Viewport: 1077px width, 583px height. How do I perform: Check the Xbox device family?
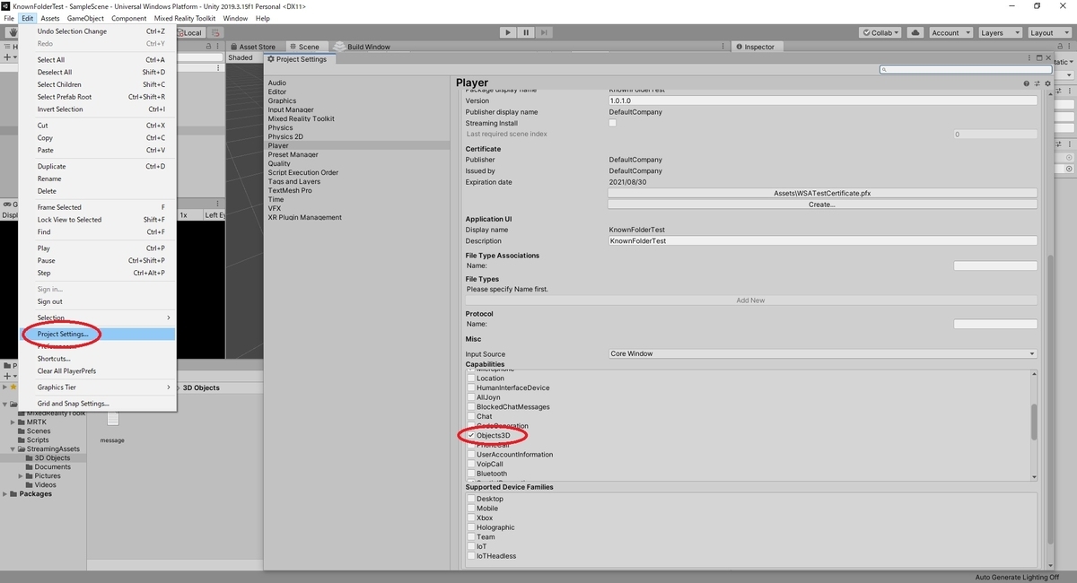(x=470, y=518)
